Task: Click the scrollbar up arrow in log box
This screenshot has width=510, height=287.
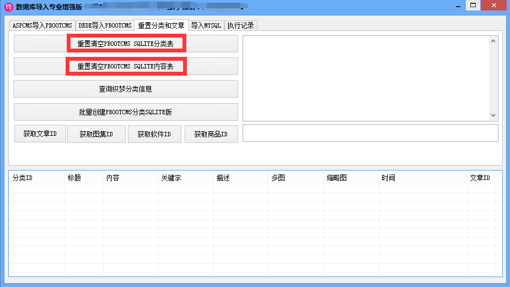Action: pyautogui.click(x=493, y=41)
